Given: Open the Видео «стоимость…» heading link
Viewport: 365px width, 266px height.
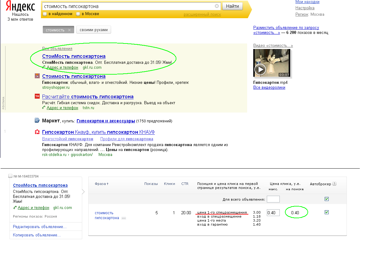Looking at the screenshot, I should click(x=273, y=45).
